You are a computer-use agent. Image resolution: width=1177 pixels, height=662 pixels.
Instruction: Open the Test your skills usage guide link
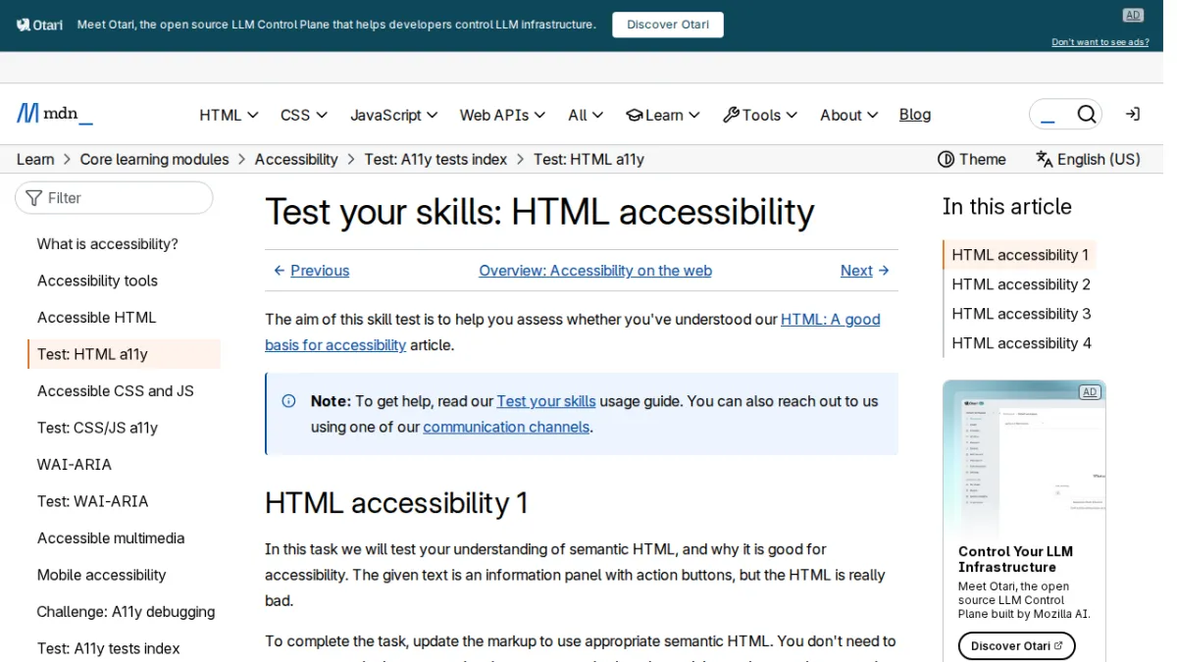546,401
